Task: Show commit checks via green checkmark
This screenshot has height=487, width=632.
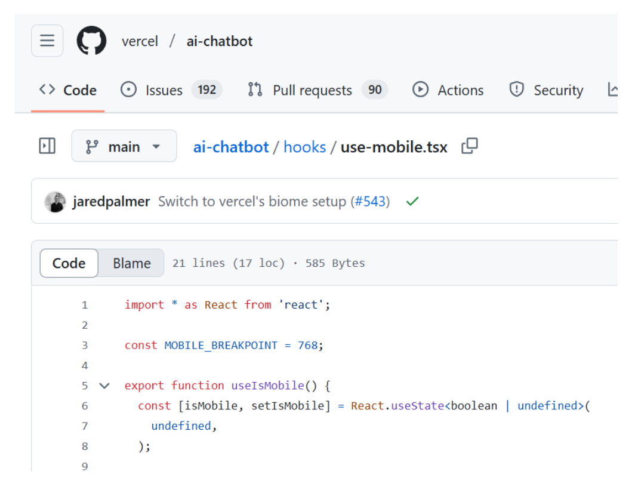Action: pos(412,201)
